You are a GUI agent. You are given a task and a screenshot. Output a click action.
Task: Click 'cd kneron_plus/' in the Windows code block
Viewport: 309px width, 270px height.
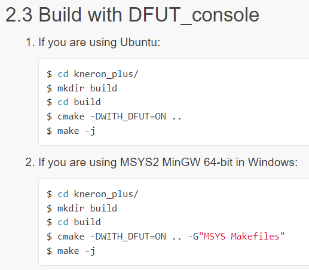98,194
